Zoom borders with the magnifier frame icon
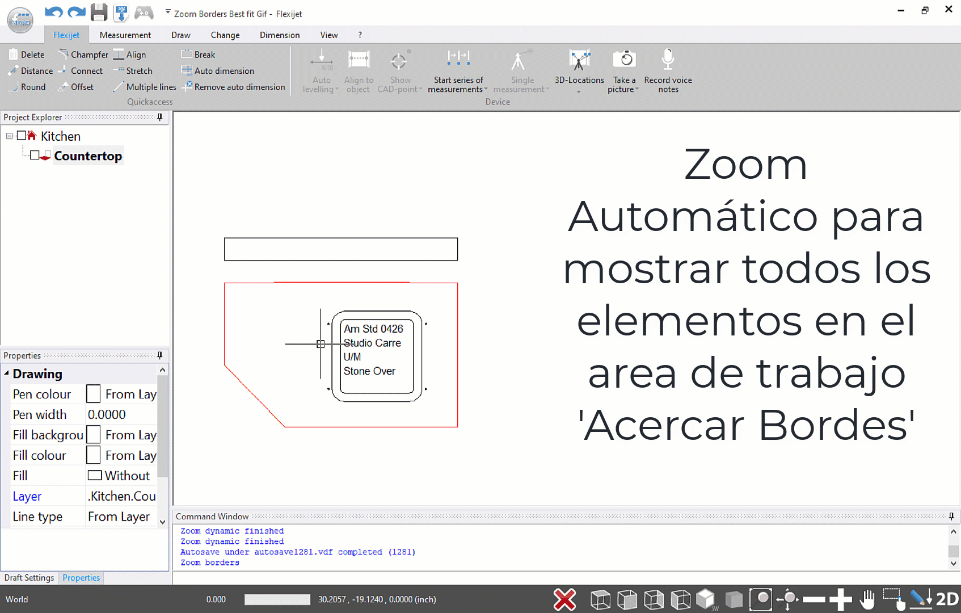The height and width of the screenshot is (613, 961). tap(761, 599)
